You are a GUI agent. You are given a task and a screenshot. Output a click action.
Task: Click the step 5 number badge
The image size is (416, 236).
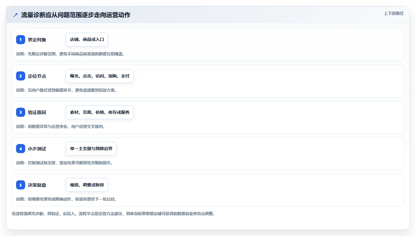21,185
